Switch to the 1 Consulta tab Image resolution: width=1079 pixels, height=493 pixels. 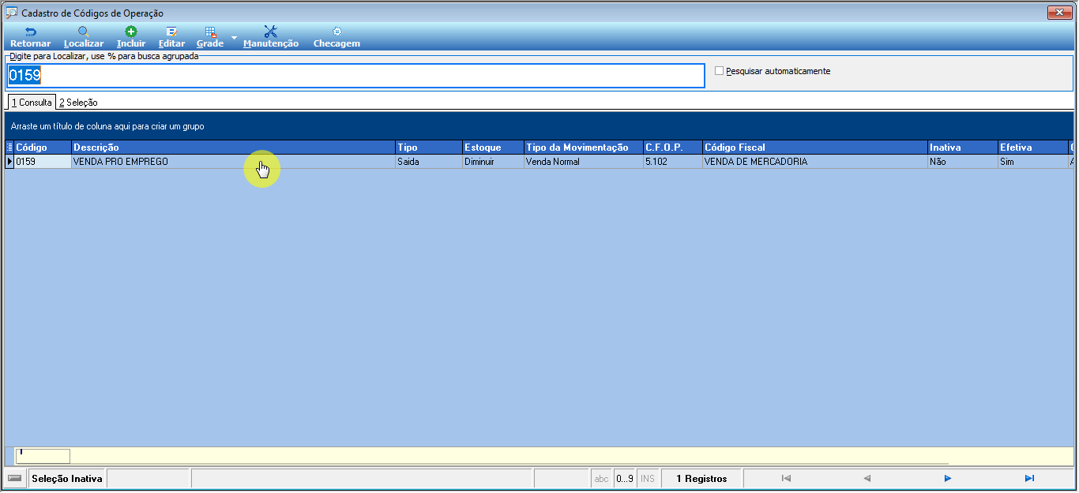click(32, 103)
